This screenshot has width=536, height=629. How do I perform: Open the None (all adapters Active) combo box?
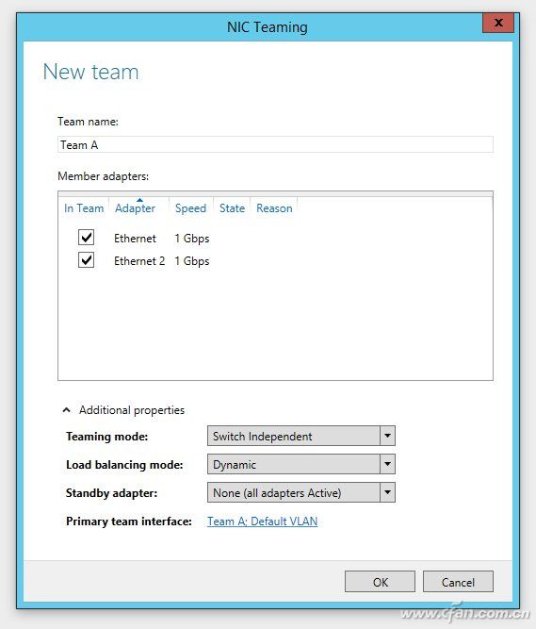[x=301, y=492]
